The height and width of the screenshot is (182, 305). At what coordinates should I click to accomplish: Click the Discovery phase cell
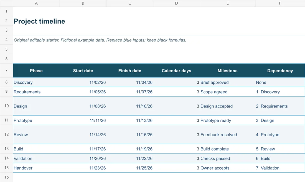point(36,82)
